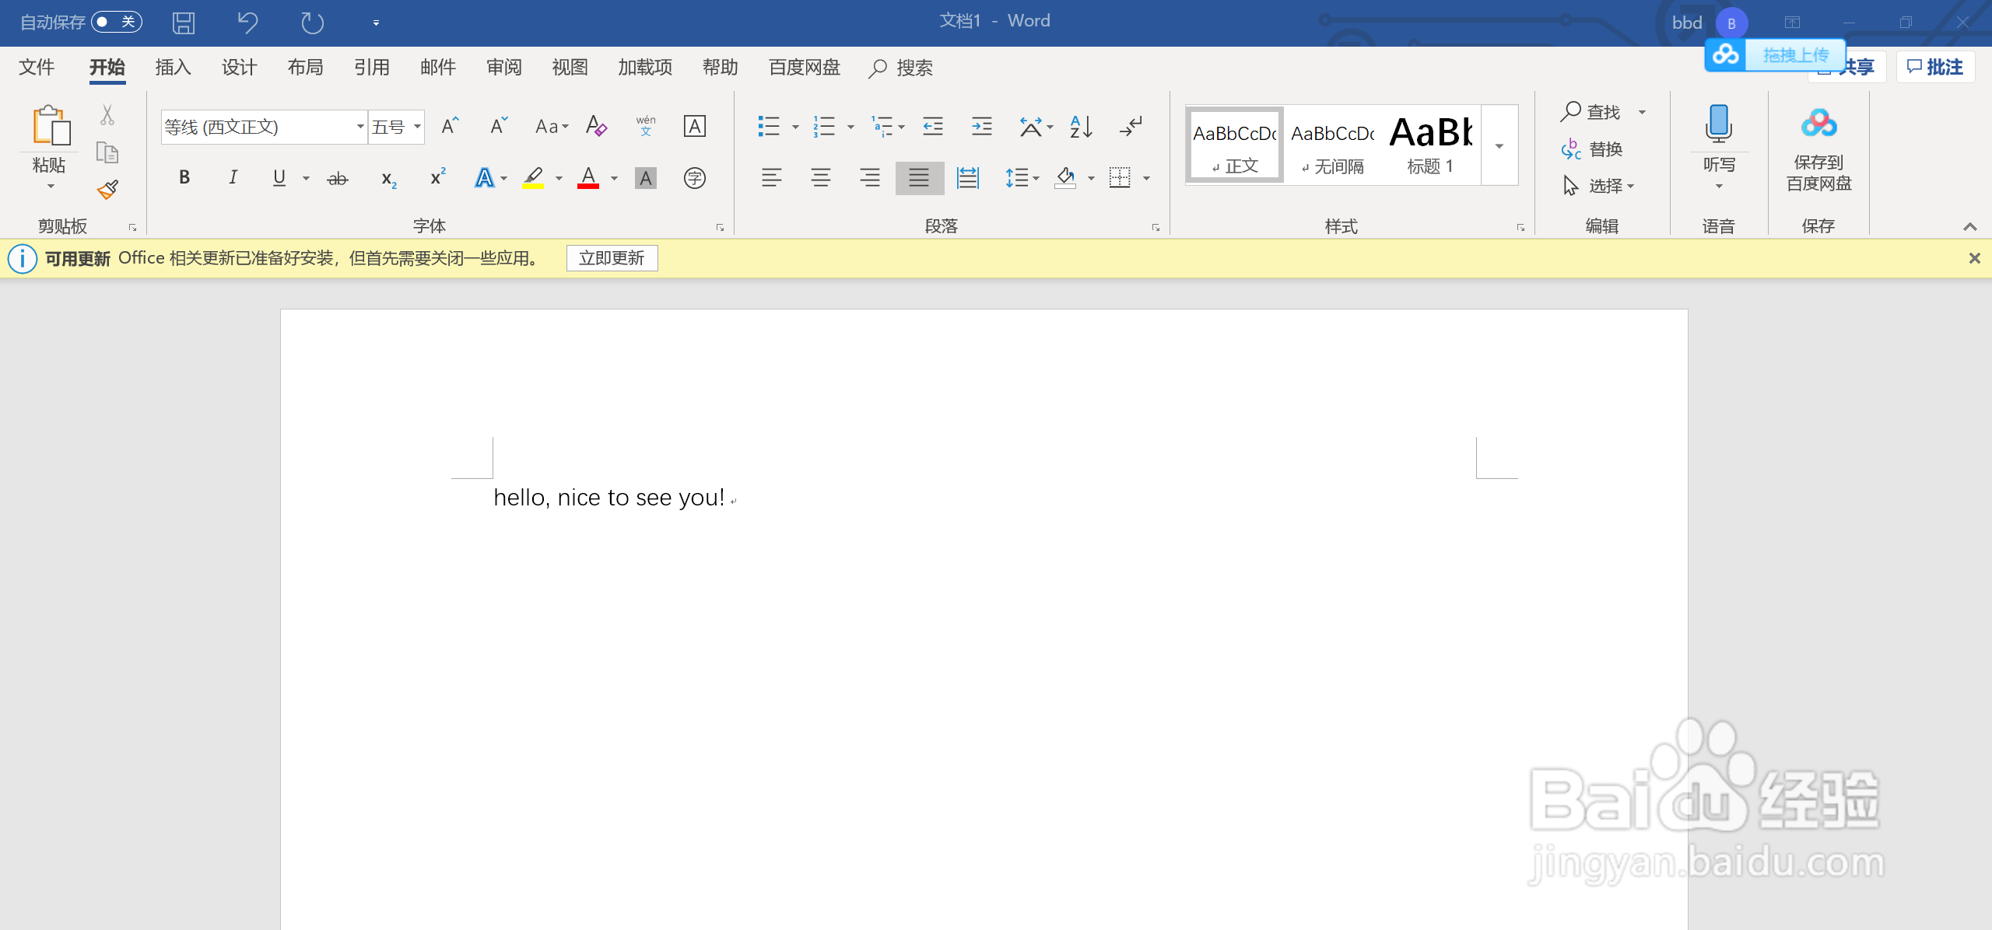
Task: Toggle the AutoSave switch
Action: pyautogui.click(x=117, y=22)
